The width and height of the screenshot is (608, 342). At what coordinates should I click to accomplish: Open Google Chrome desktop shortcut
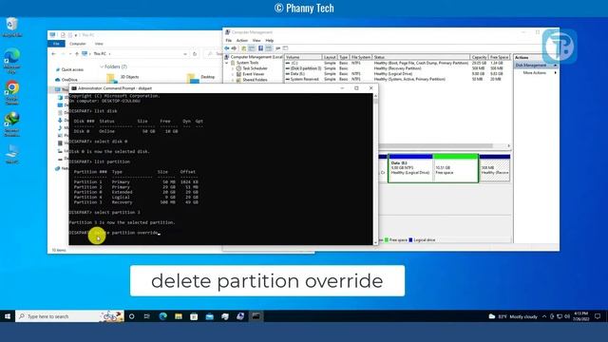[12, 93]
